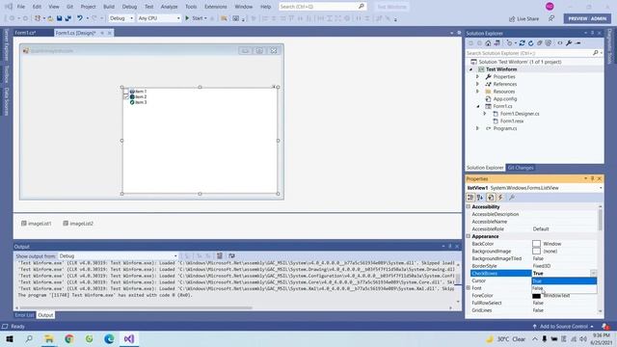Click Add to Source Control in status bar
Viewport: 617px width, 347px height.
(563, 327)
